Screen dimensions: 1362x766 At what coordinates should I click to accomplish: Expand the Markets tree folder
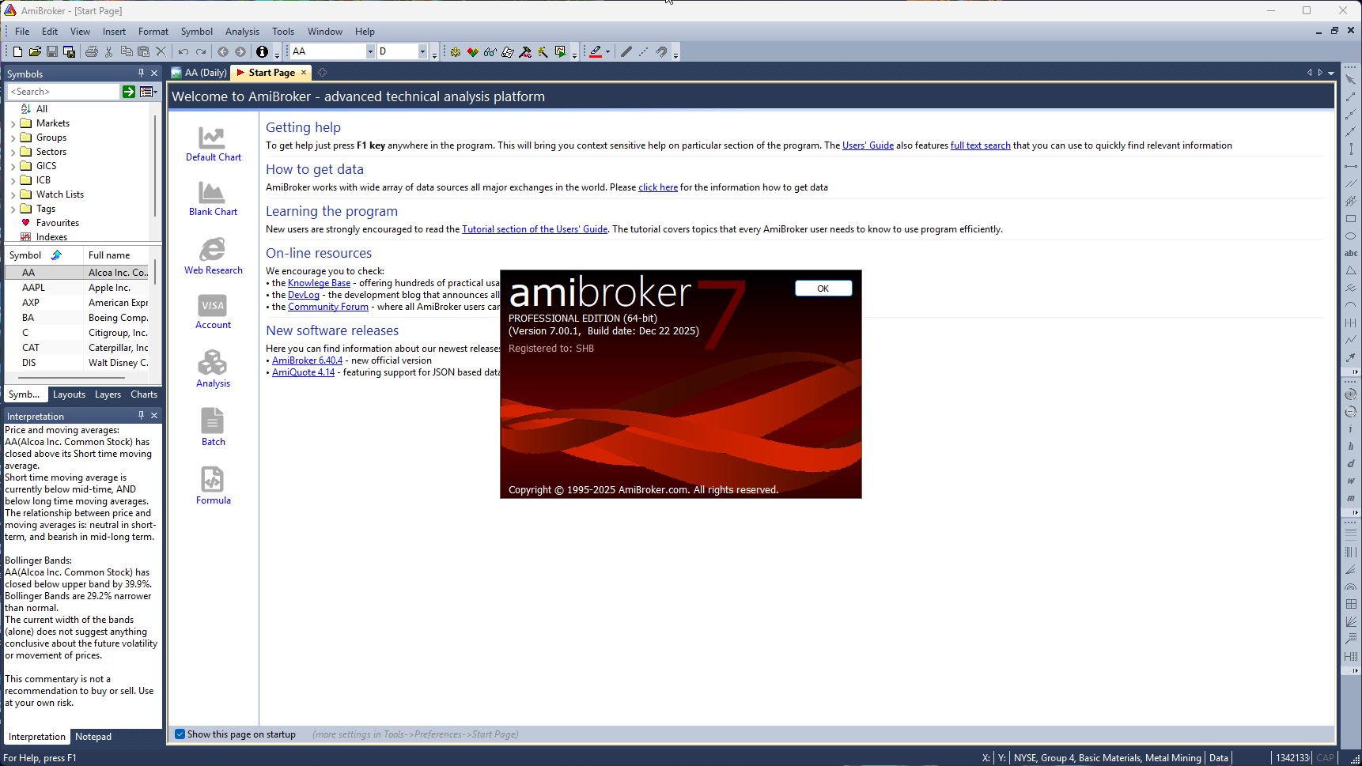(13, 124)
